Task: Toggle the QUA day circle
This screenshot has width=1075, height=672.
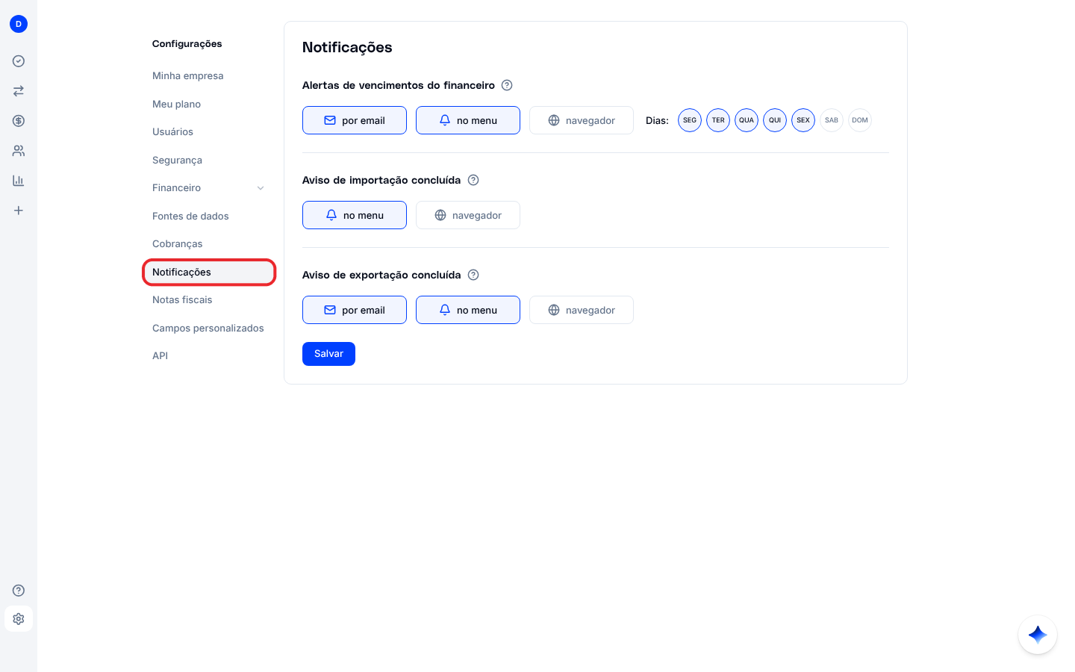Action: tap(747, 120)
